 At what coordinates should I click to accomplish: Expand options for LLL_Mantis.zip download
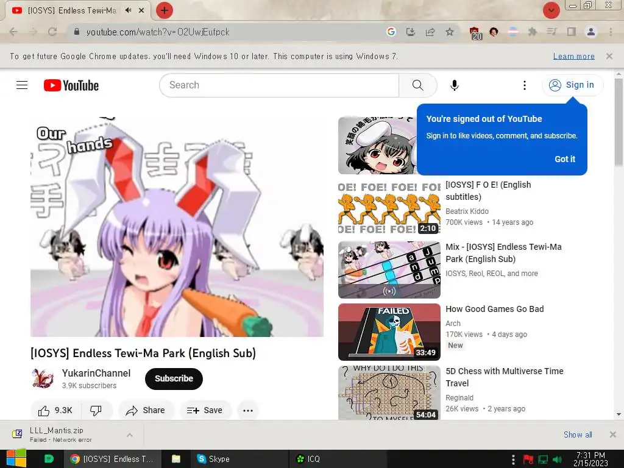click(130, 435)
